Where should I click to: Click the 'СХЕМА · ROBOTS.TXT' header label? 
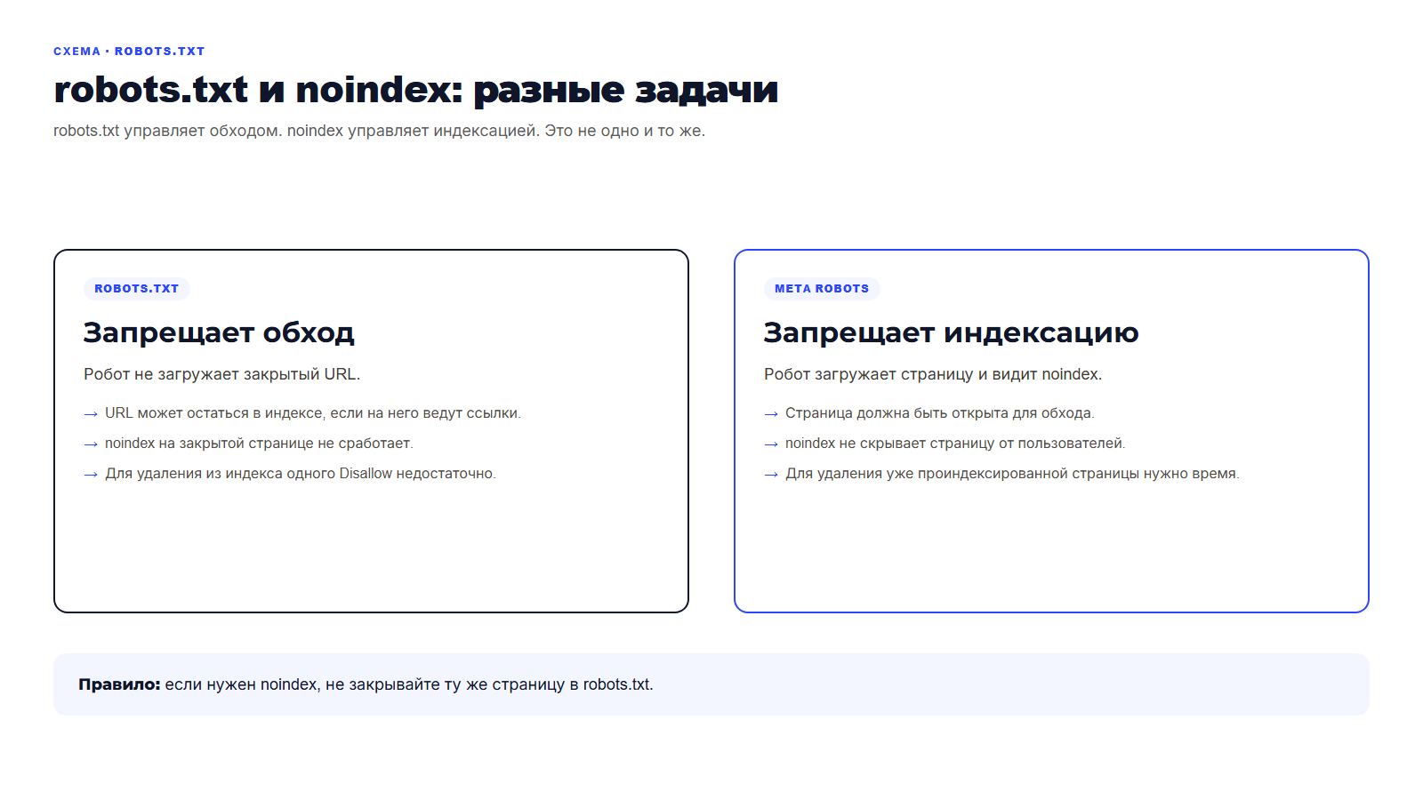coord(129,52)
